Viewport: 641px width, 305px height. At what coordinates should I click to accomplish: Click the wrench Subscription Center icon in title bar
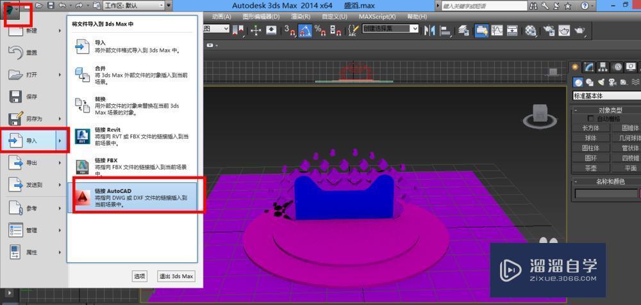click(x=545, y=6)
